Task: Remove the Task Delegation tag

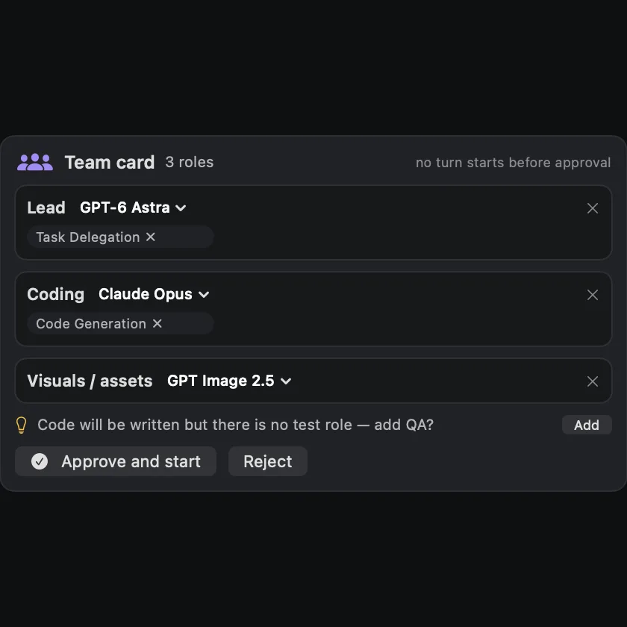Action: point(150,237)
